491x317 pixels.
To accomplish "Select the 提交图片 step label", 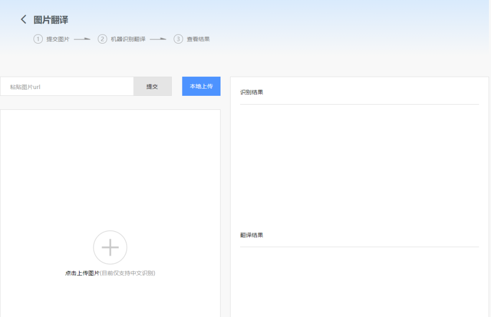I will [x=58, y=39].
